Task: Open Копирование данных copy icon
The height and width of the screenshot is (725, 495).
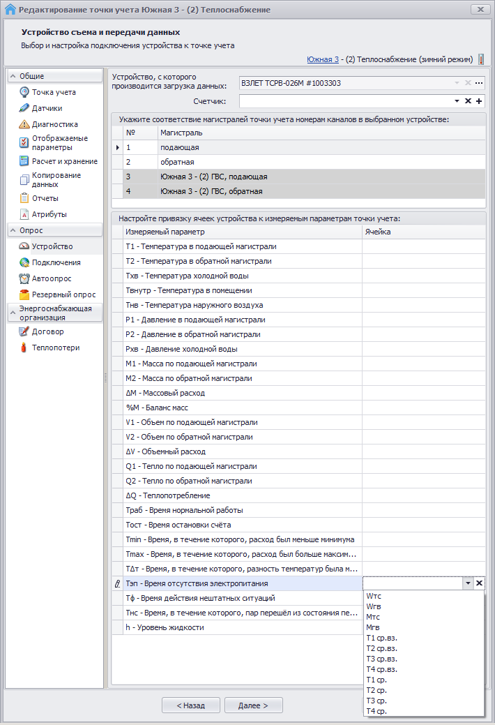Action: tap(24, 179)
